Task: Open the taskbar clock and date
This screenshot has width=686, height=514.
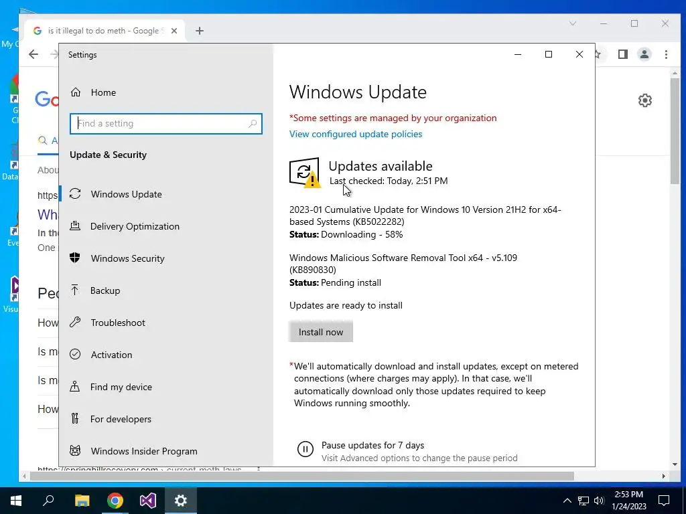Action: (x=628, y=501)
